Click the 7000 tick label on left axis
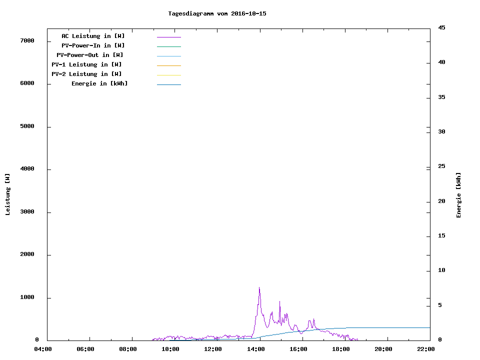This screenshot has height=360, width=480. click(x=27, y=40)
